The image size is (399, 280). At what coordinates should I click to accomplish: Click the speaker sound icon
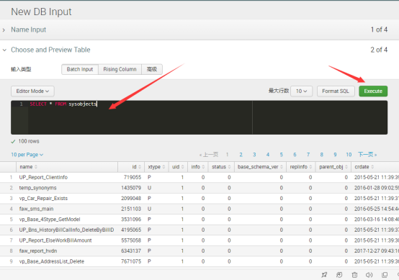point(369,275)
